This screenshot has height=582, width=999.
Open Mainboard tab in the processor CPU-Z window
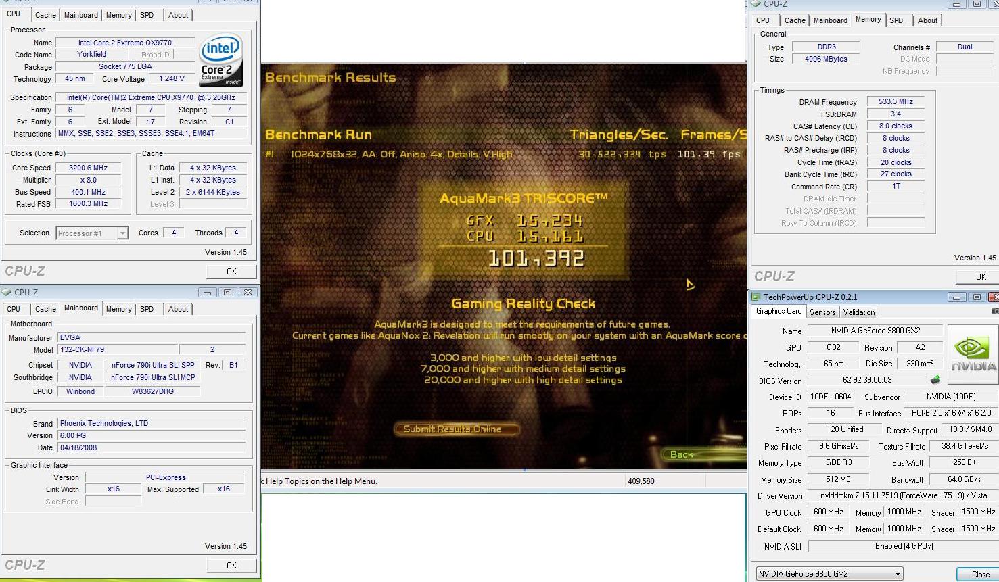pyautogui.click(x=80, y=15)
